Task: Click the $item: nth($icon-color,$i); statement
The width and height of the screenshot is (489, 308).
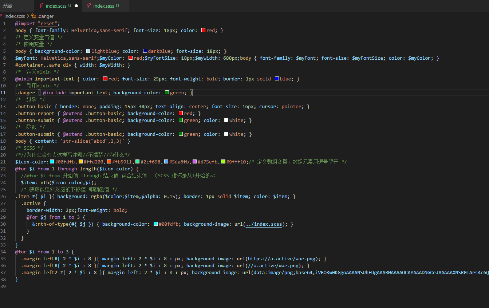Action: point(59,183)
